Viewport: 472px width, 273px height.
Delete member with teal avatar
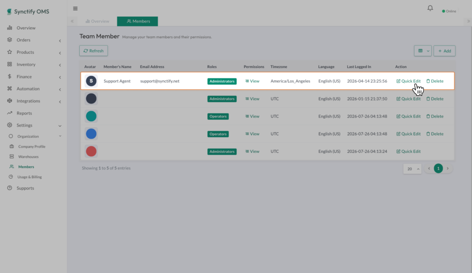tap(435, 116)
